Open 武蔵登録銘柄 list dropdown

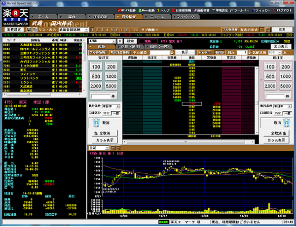[x=86, y=30]
